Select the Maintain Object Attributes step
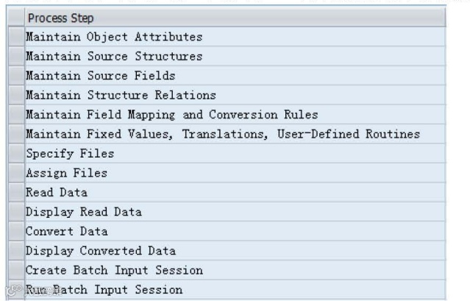This screenshot has width=470, height=301. pyautogui.click(x=114, y=37)
